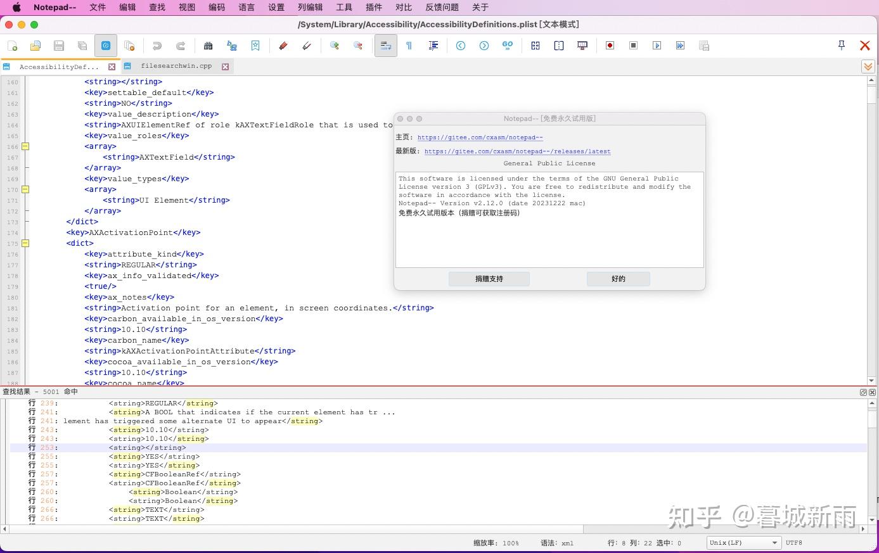Open the Unix(LF) line ending dropdown
This screenshot has width=879, height=553.
click(743, 543)
